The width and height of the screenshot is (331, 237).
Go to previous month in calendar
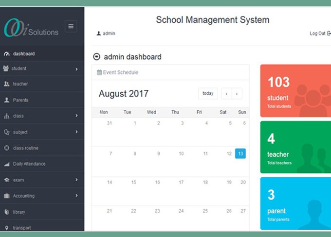226,94
